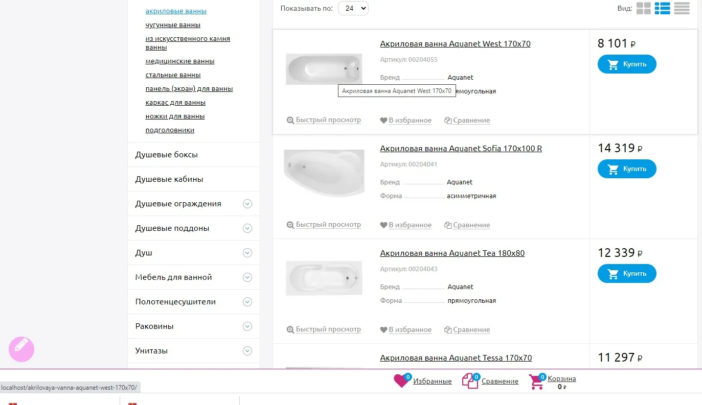Screen dimensions: 702x405
Task: Select подголовники subcategory
Action: click(x=170, y=130)
